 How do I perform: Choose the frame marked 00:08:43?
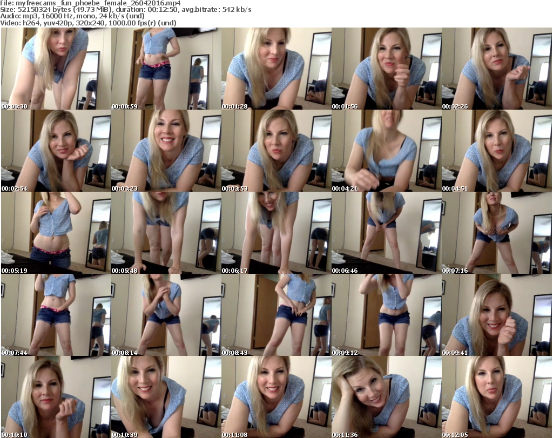(x=276, y=315)
